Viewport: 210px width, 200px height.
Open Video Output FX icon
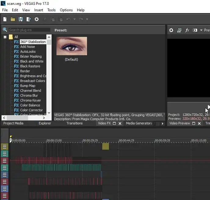coord(187,30)
